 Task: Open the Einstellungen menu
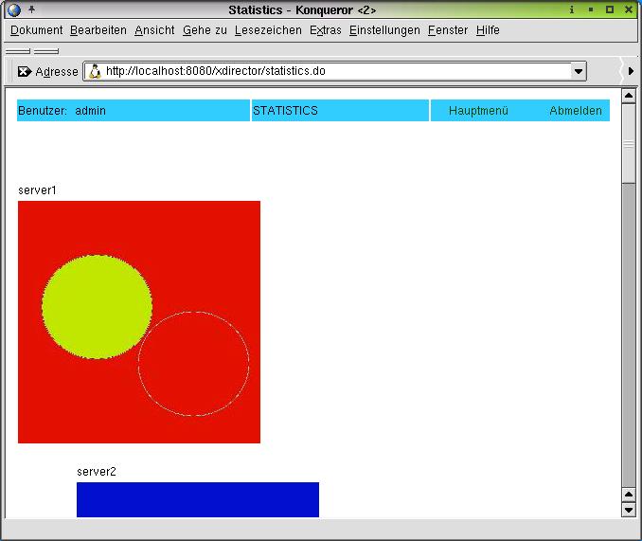pos(384,30)
